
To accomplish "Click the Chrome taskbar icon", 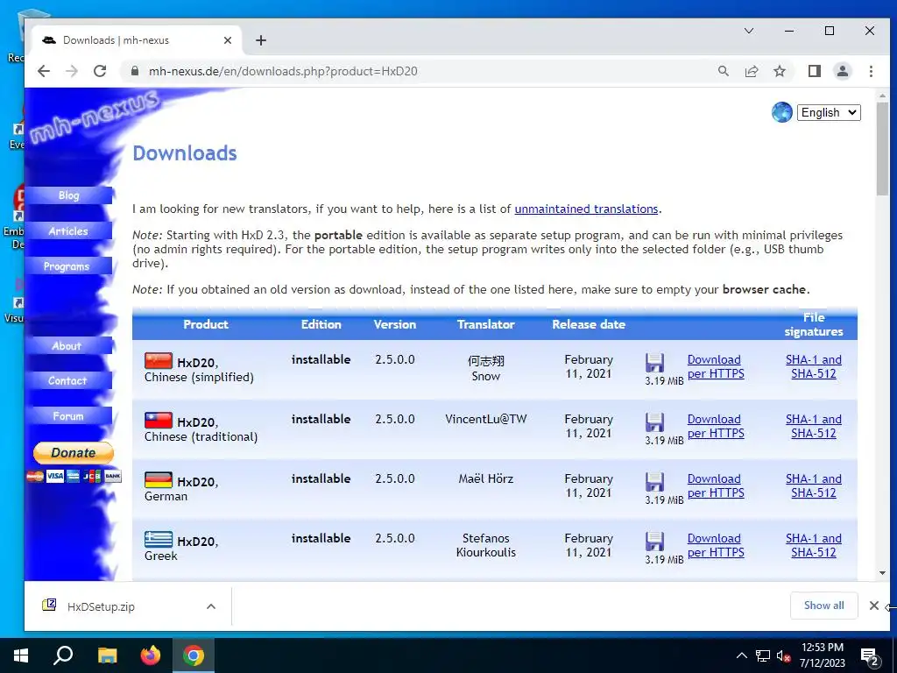I will point(194,655).
